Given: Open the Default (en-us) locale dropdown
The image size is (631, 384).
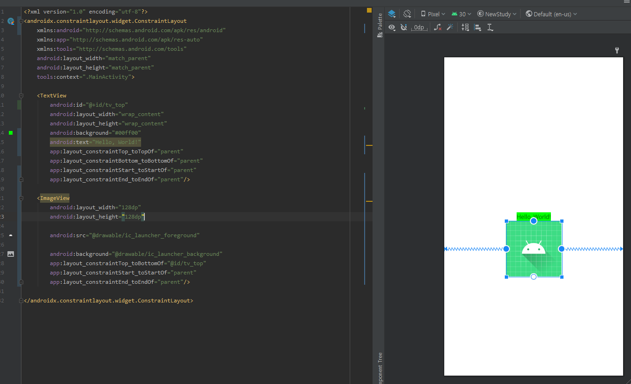Looking at the screenshot, I should coord(551,14).
